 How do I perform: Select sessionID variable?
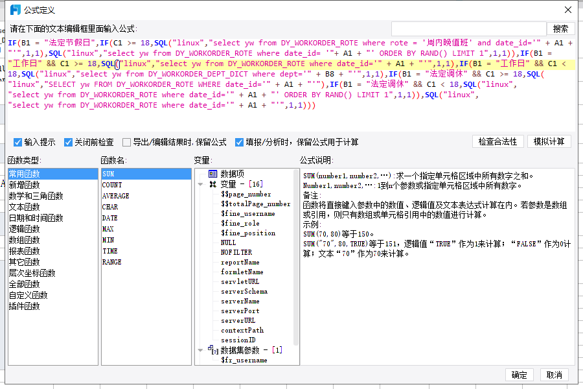[238, 340]
